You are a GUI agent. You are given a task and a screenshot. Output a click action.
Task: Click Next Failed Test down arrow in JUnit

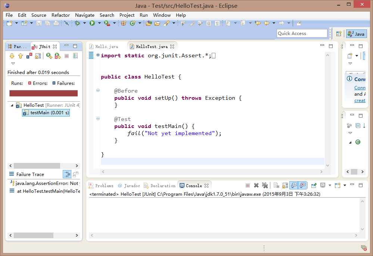click(x=12, y=56)
